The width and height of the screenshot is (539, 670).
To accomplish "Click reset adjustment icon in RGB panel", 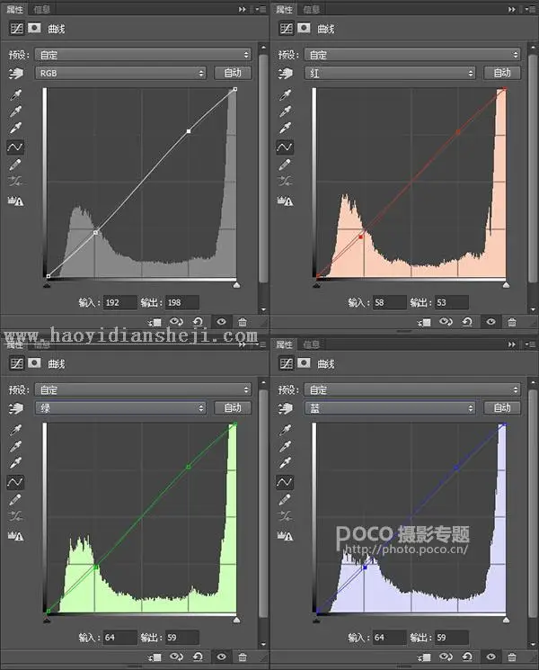I will pyautogui.click(x=198, y=322).
